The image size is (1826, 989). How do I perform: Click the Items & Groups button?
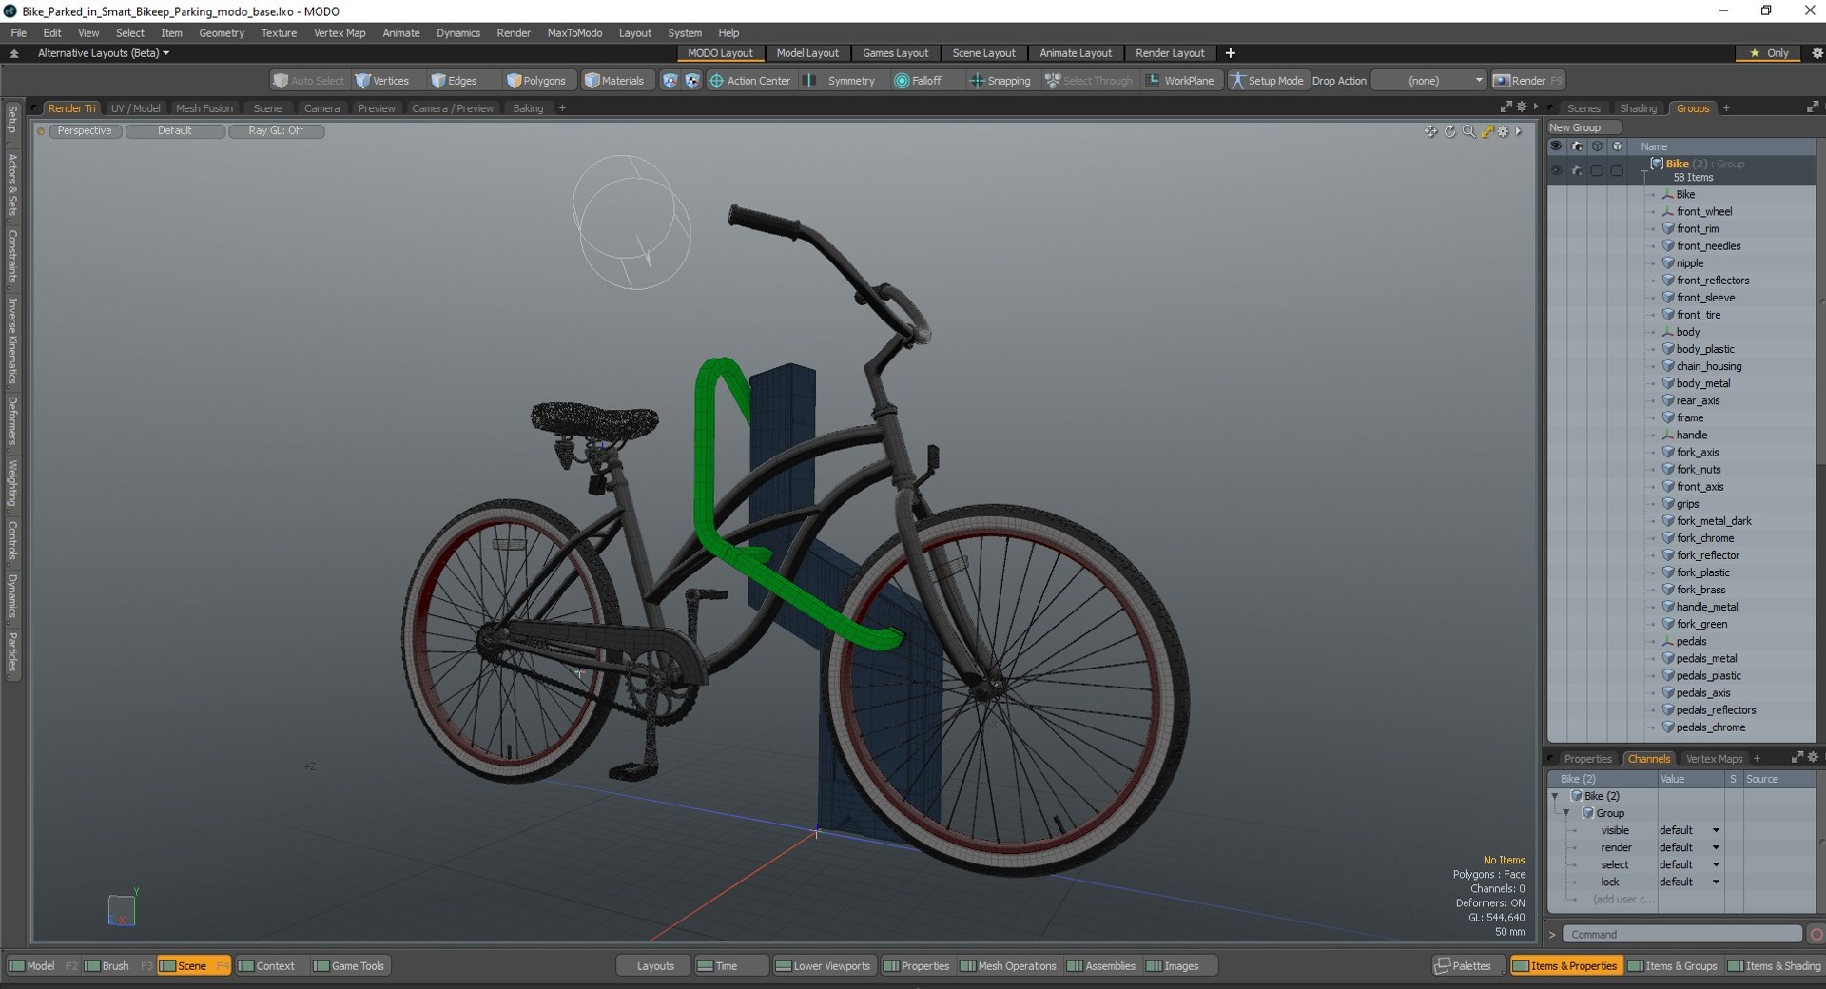[x=1673, y=966]
